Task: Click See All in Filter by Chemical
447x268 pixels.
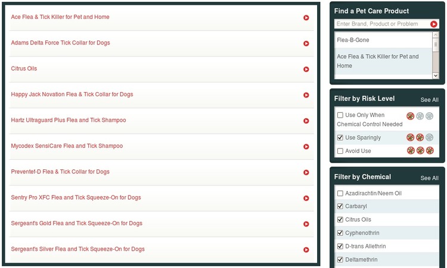Action: [x=429, y=178]
